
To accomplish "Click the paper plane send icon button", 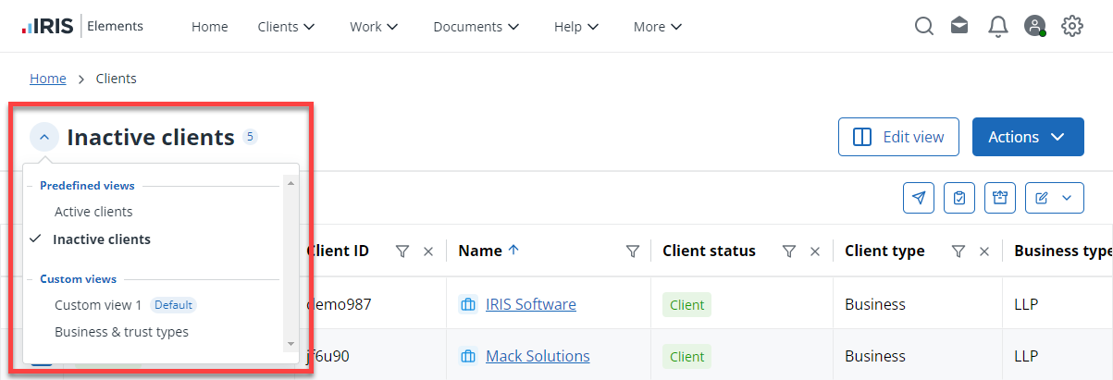I will pyautogui.click(x=918, y=198).
